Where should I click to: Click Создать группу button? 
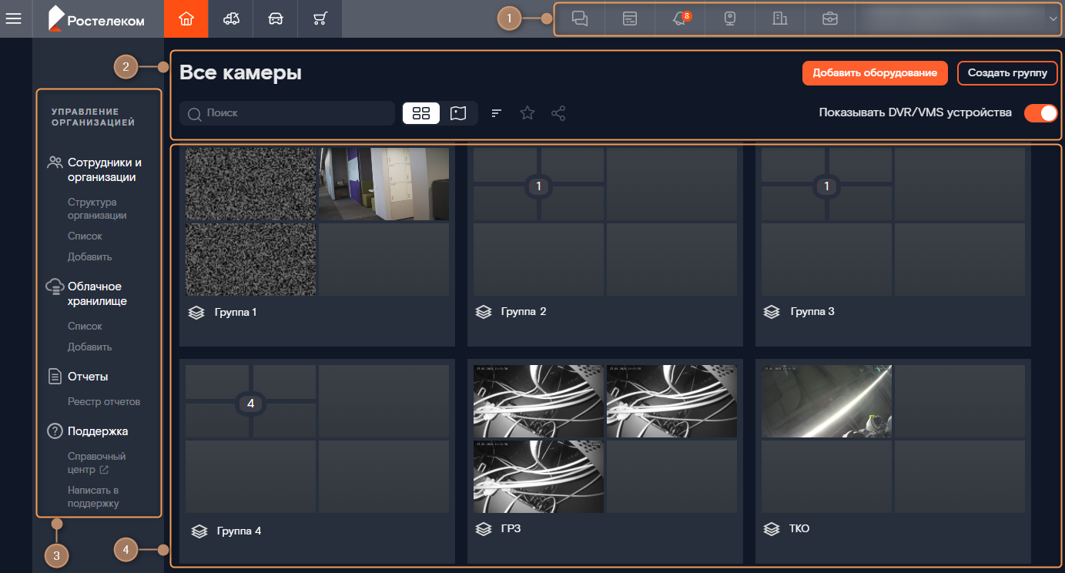point(1007,73)
